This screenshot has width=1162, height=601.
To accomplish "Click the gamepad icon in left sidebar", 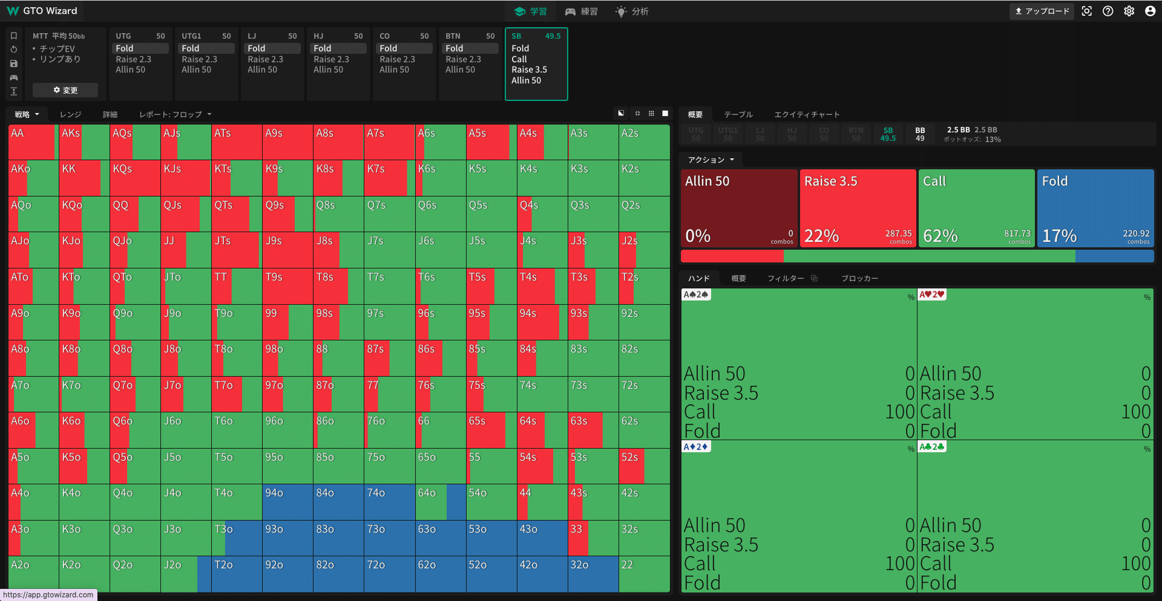I will coord(14,77).
